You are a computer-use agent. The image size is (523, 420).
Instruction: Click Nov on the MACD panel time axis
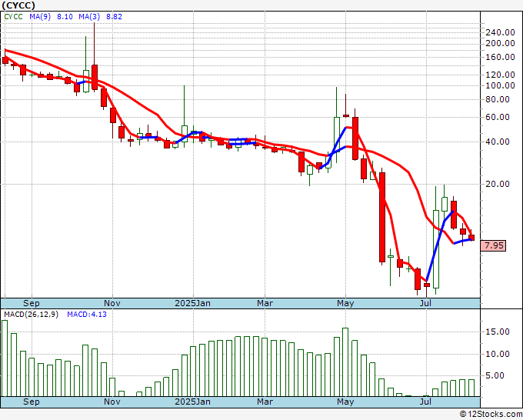point(112,402)
